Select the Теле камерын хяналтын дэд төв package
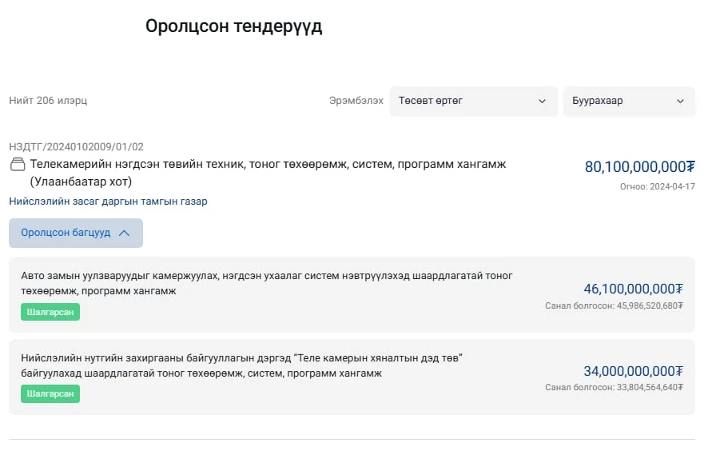Image resolution: width=708 pixels, height=451 pixels. pos(241,365)
